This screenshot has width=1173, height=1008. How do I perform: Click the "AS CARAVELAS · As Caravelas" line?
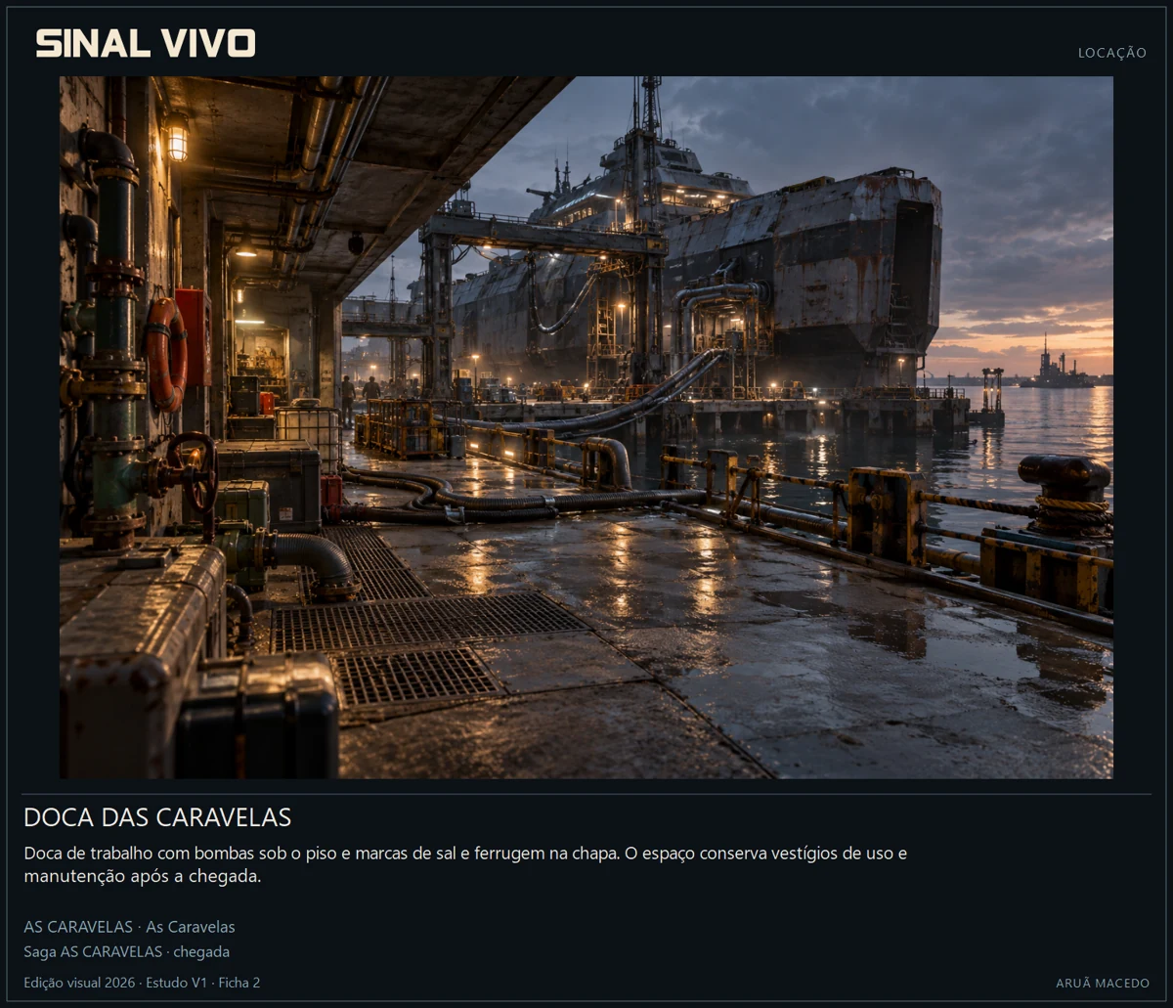[x=129, y=927]
